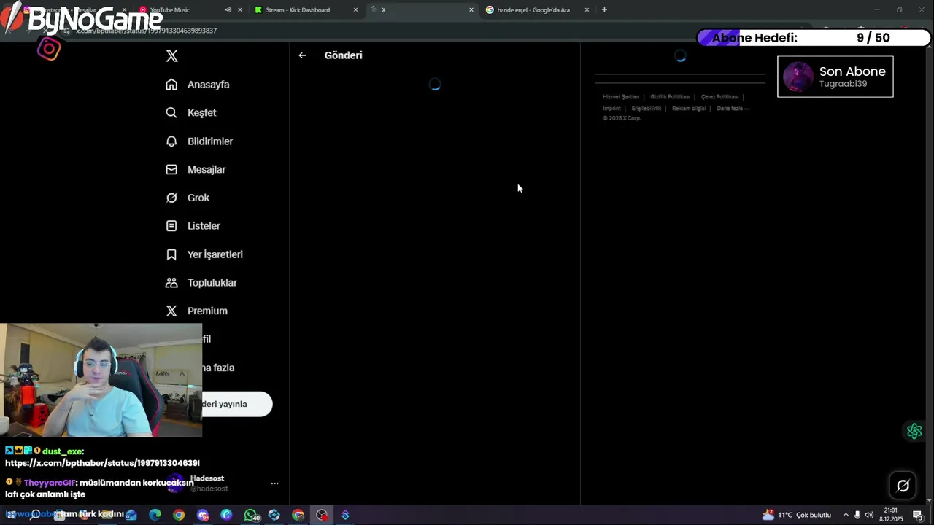
Task: Open Grok floating button bottom right
Action: (x=903, y=486)
